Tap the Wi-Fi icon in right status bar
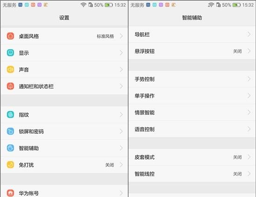Image resolution: width=256 pixels, height=197 pixels. 211,5
